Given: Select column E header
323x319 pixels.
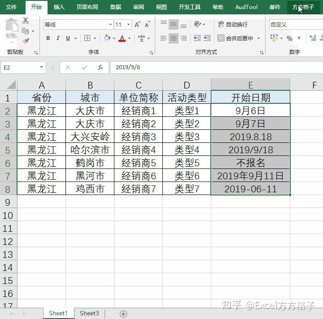Looking at the screenshot, I should 250,85.
